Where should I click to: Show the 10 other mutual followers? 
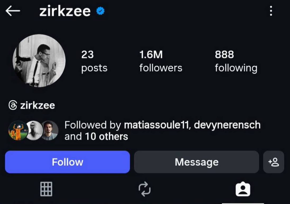[x=107, y=136]
